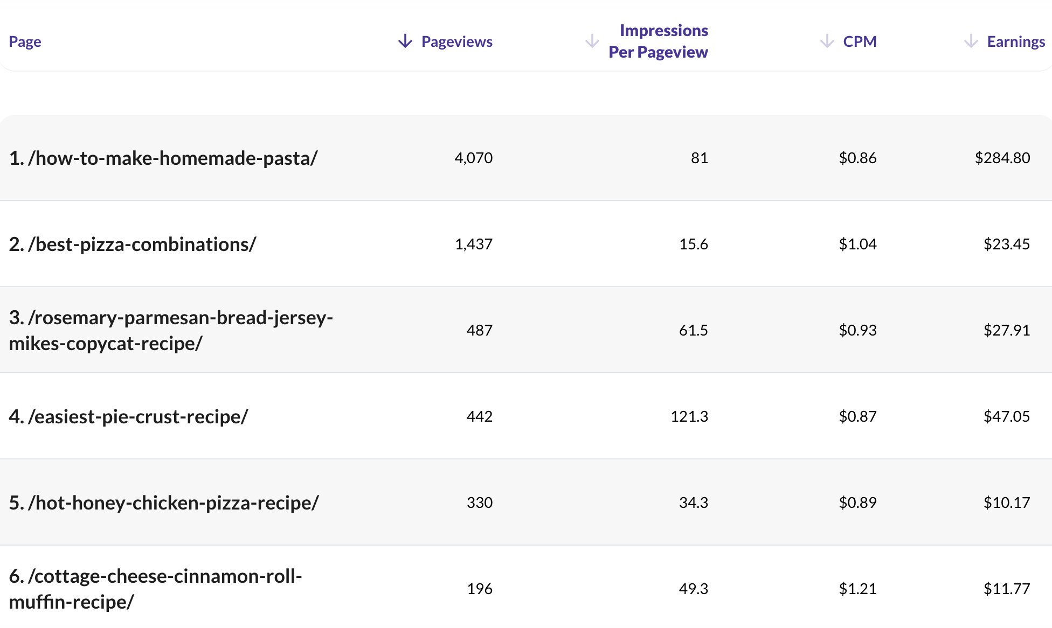The image size is (1052, 628).
Task: Open the /best-pizza-combinations/ page entry
Action: pos(133,244)
